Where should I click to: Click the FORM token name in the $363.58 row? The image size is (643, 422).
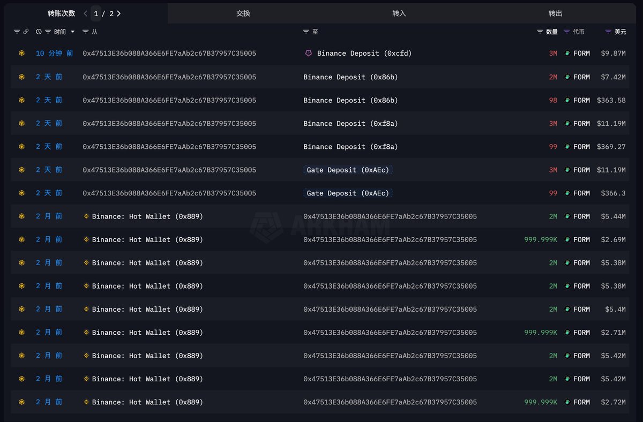point(581,100)
